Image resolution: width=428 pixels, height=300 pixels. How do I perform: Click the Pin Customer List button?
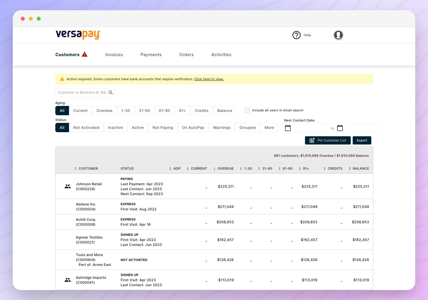(328, 140)
